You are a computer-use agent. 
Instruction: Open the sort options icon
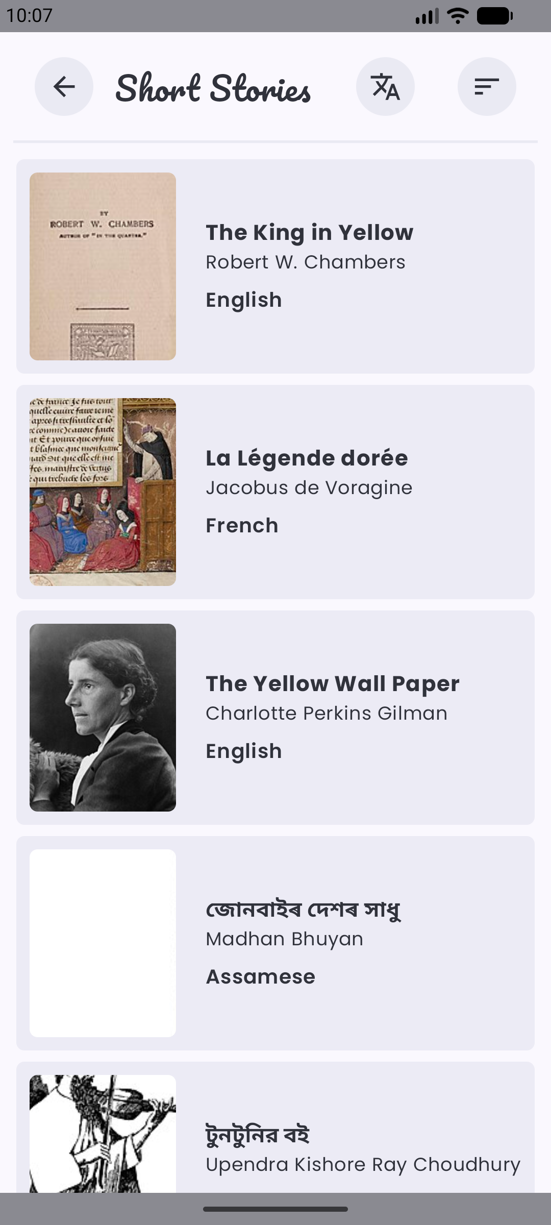coord(487,86)
